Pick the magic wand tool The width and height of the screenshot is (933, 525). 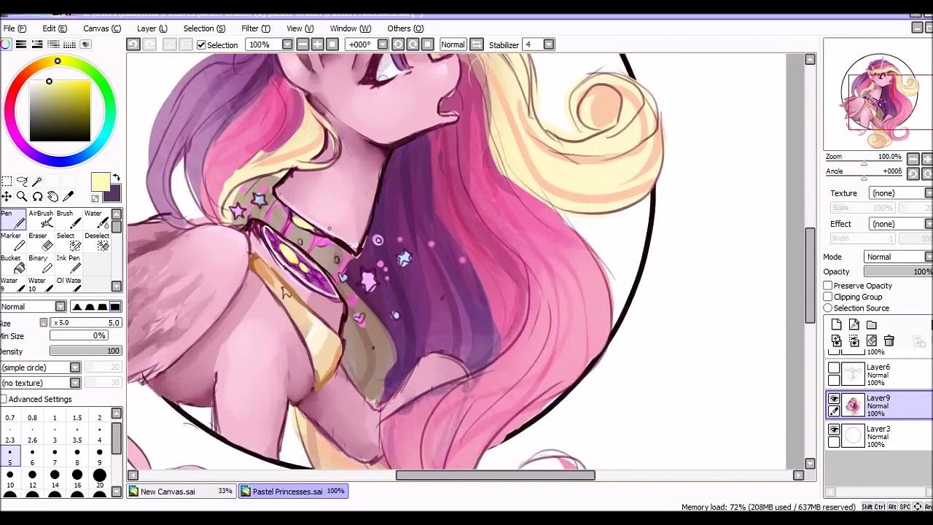(37, 181)
